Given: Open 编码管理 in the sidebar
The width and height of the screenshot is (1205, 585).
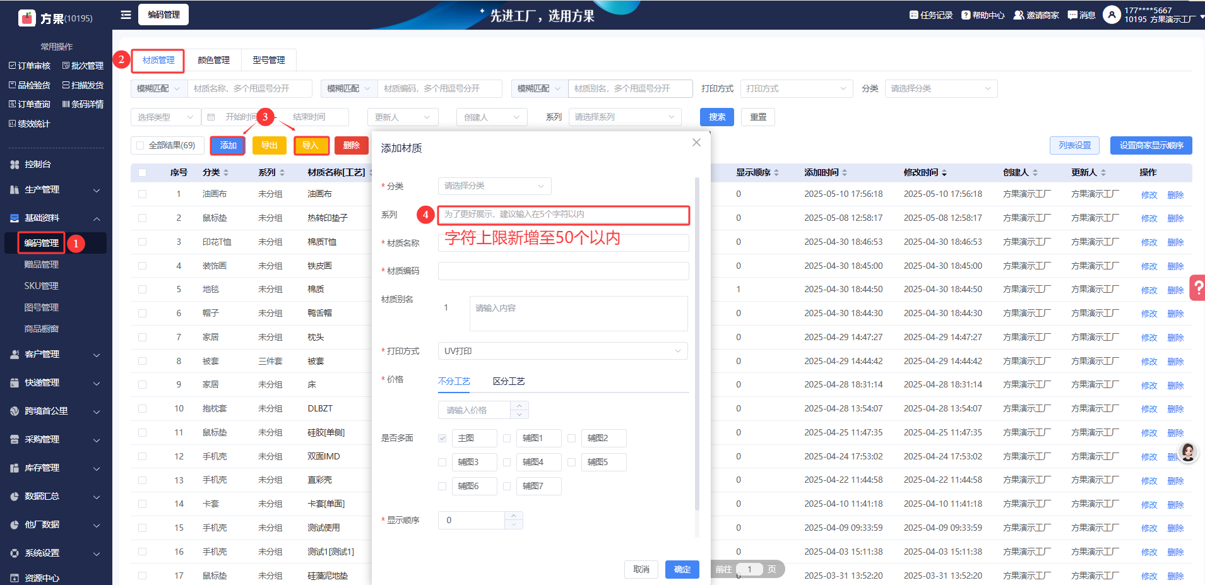Looking at the screenshot, I should pyautogui.click(x=42, y=243).
